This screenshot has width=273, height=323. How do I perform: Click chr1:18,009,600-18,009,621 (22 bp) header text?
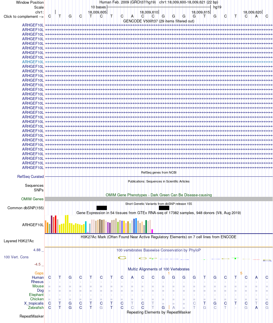point(189,2)
